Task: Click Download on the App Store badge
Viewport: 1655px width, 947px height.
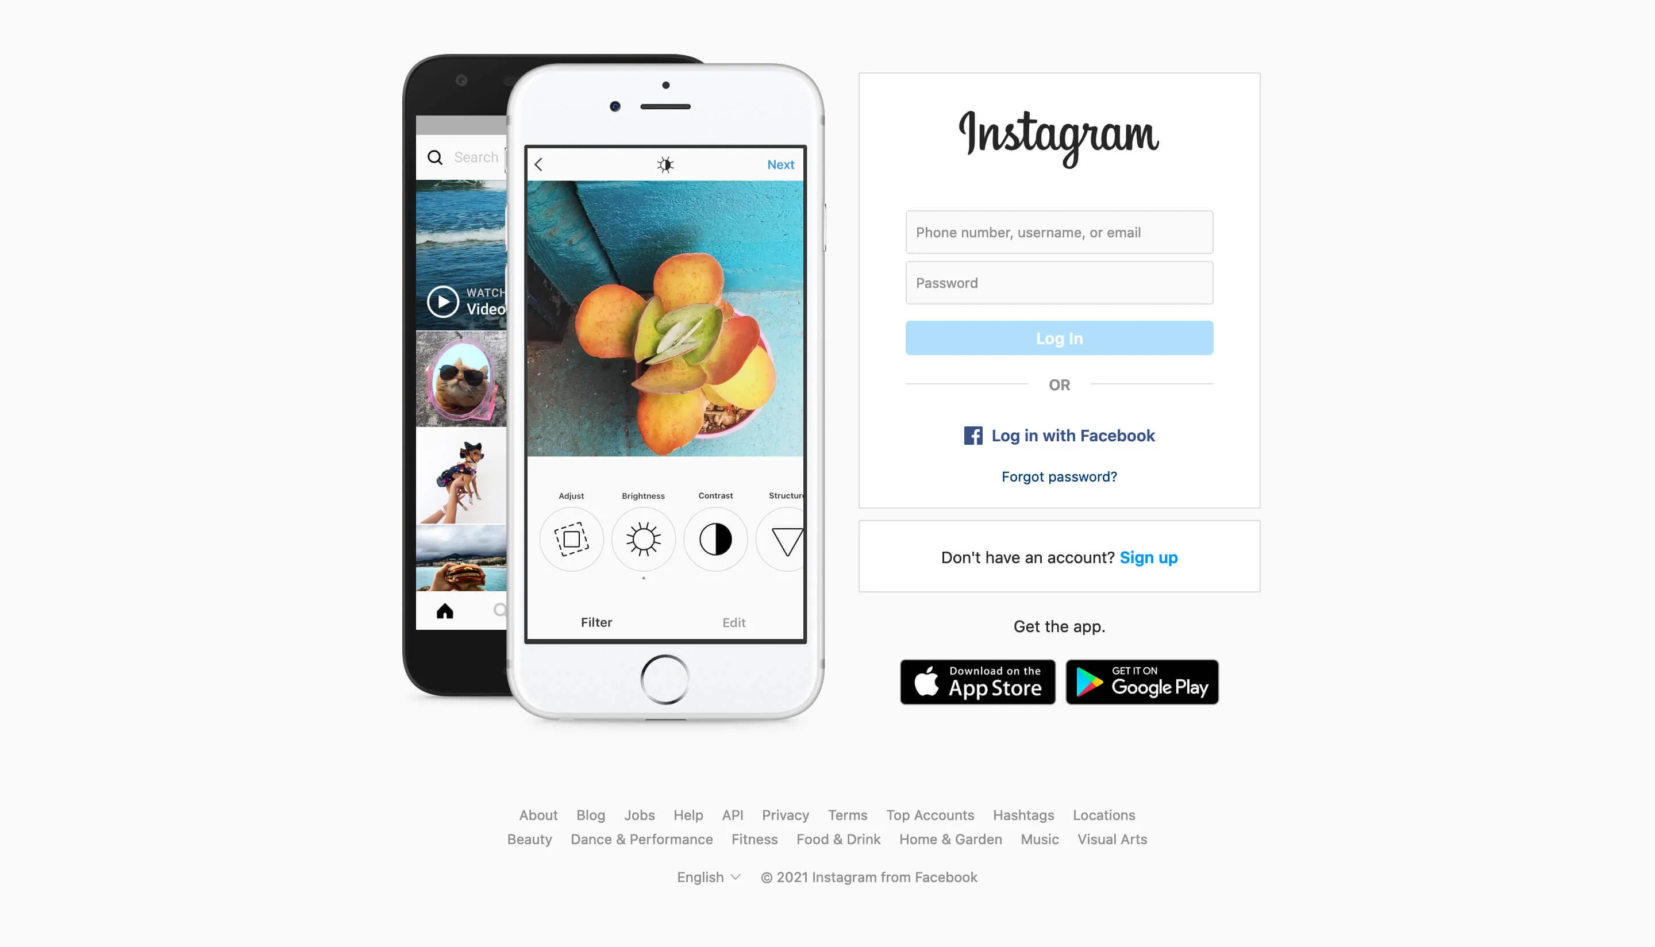Action: tap(977, 682)
